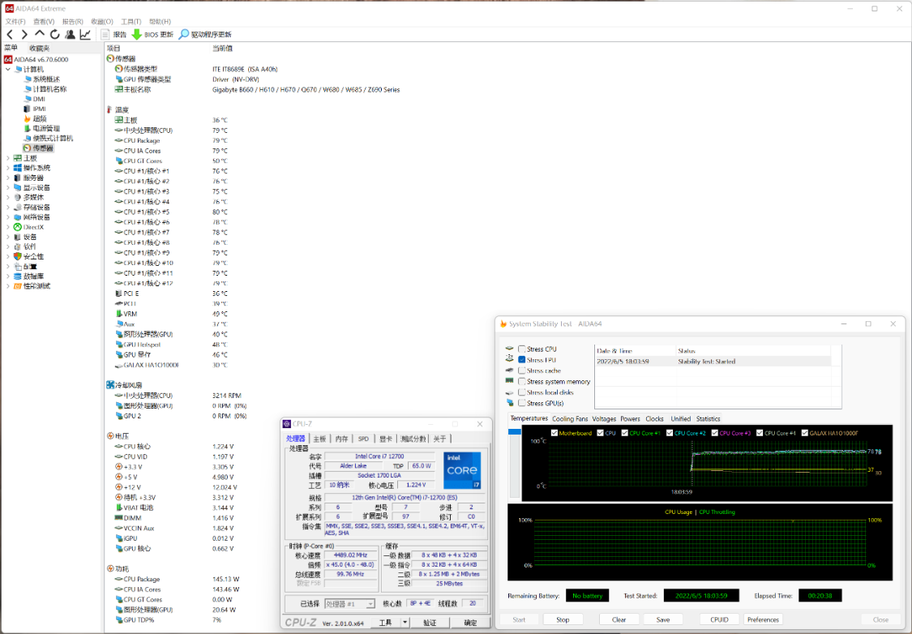Uncheck GALAX HA1O1000F graph checkbox
This screenshot has height=634, width=912.
click(x=805, y=433)
